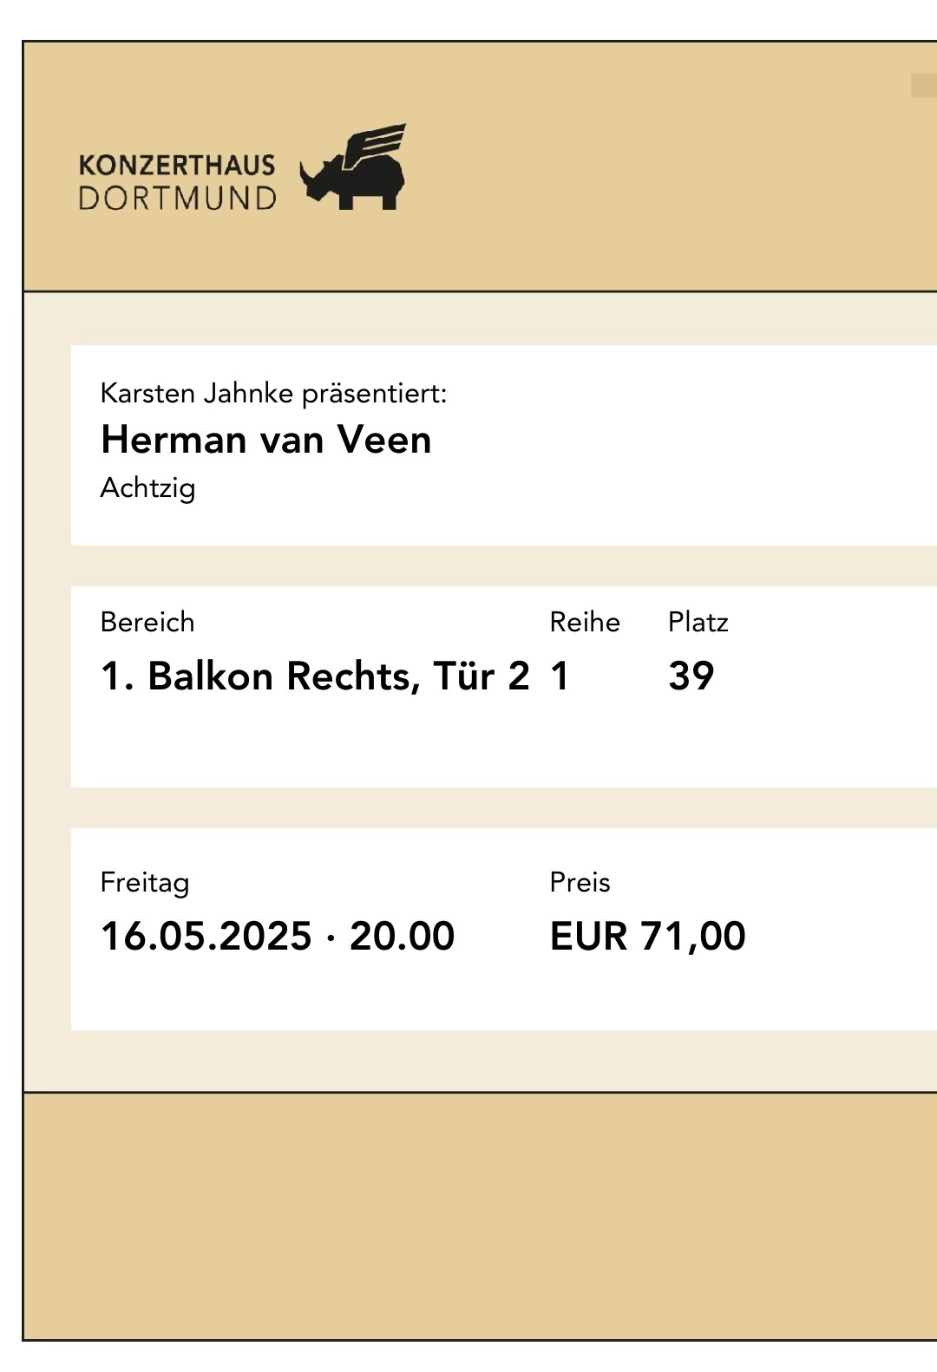Click the Freitag weekday label
937x1372 pixels.
(145, 883)
